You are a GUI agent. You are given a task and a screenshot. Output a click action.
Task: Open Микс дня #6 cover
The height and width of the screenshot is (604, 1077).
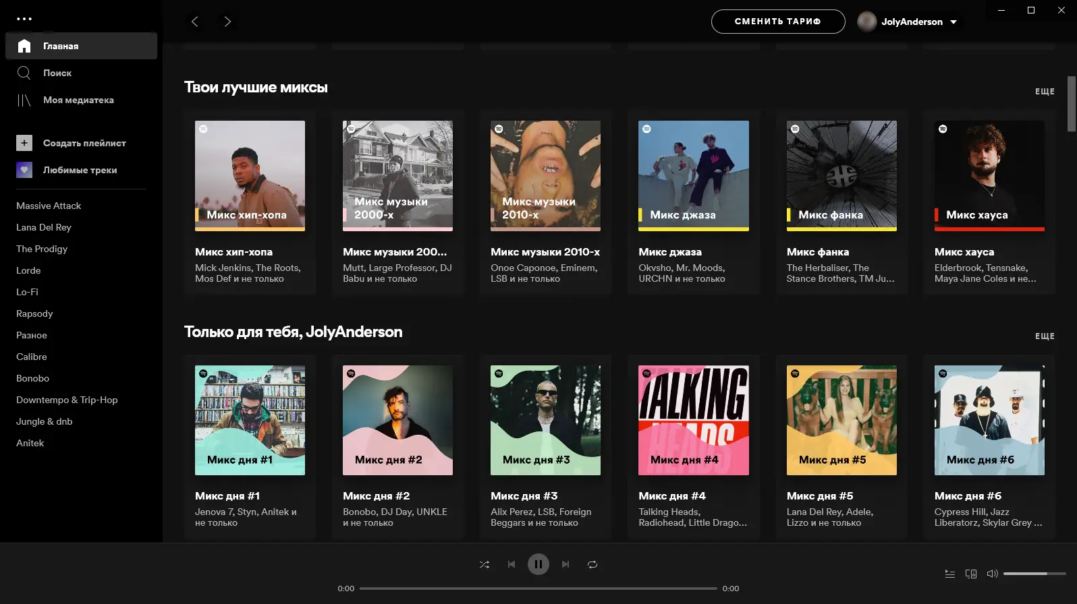tap(989, 421)
